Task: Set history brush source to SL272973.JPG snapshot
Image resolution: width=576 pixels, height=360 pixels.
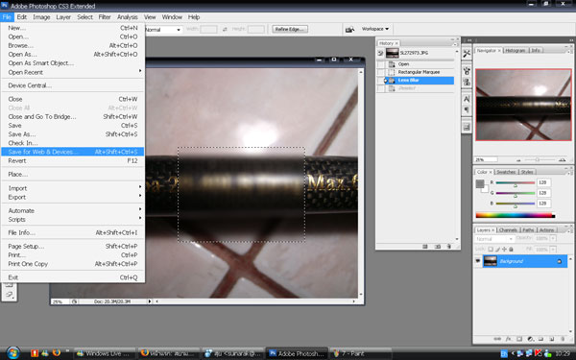Action: 381,53
